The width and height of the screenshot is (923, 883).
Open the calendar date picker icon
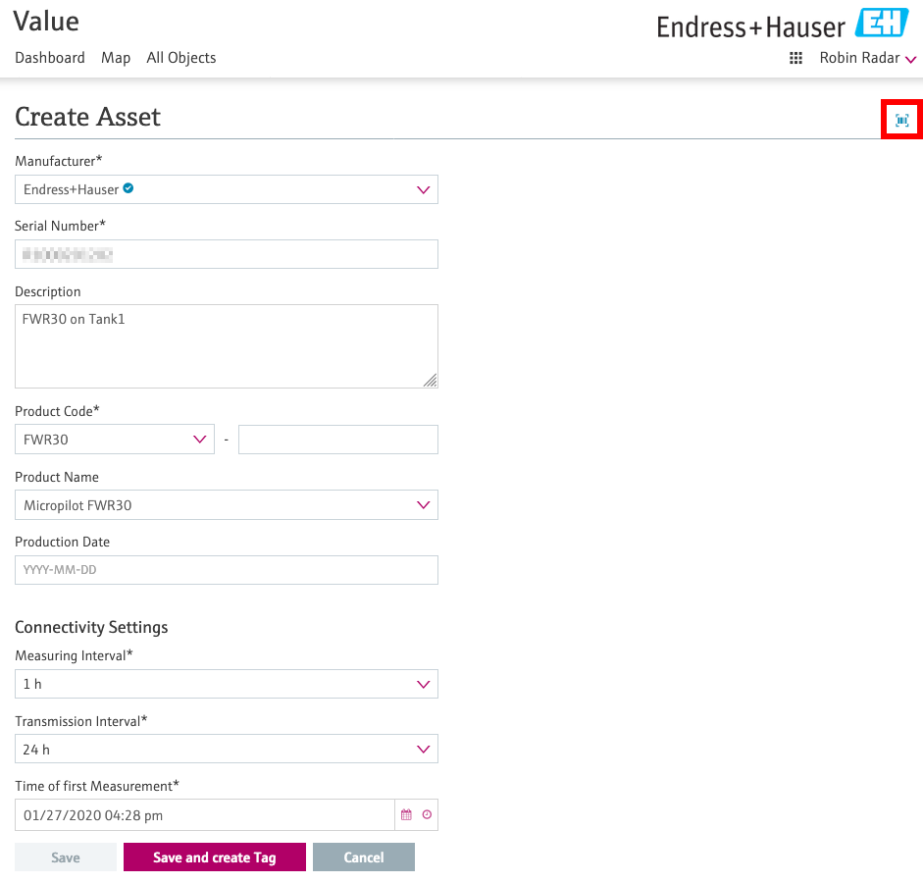click(x=406, y=814)
